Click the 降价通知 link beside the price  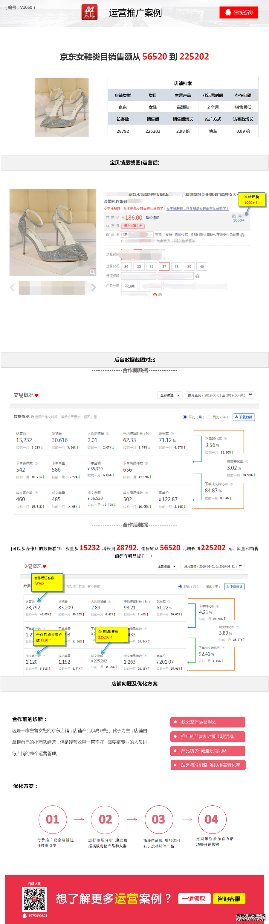tap(152, 218)
